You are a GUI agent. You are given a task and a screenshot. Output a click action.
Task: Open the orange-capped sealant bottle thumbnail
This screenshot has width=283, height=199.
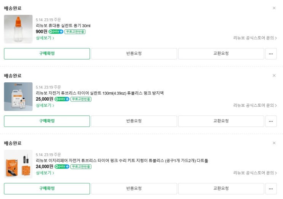pos(18,29)
